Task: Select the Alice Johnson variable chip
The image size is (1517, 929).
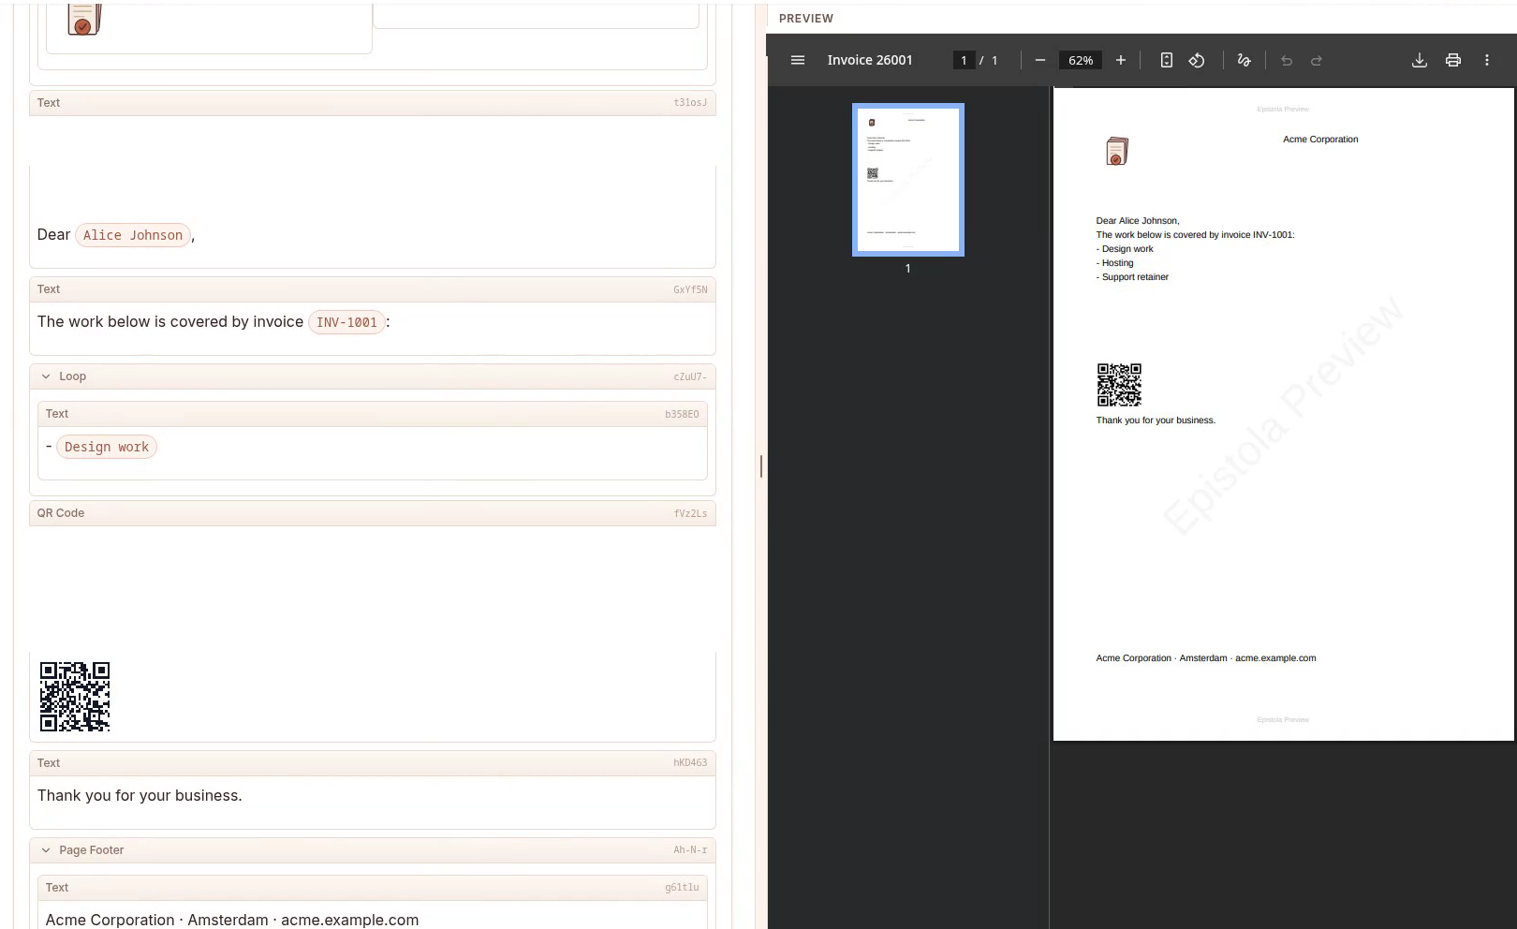Action: click(x=133, y=235)
